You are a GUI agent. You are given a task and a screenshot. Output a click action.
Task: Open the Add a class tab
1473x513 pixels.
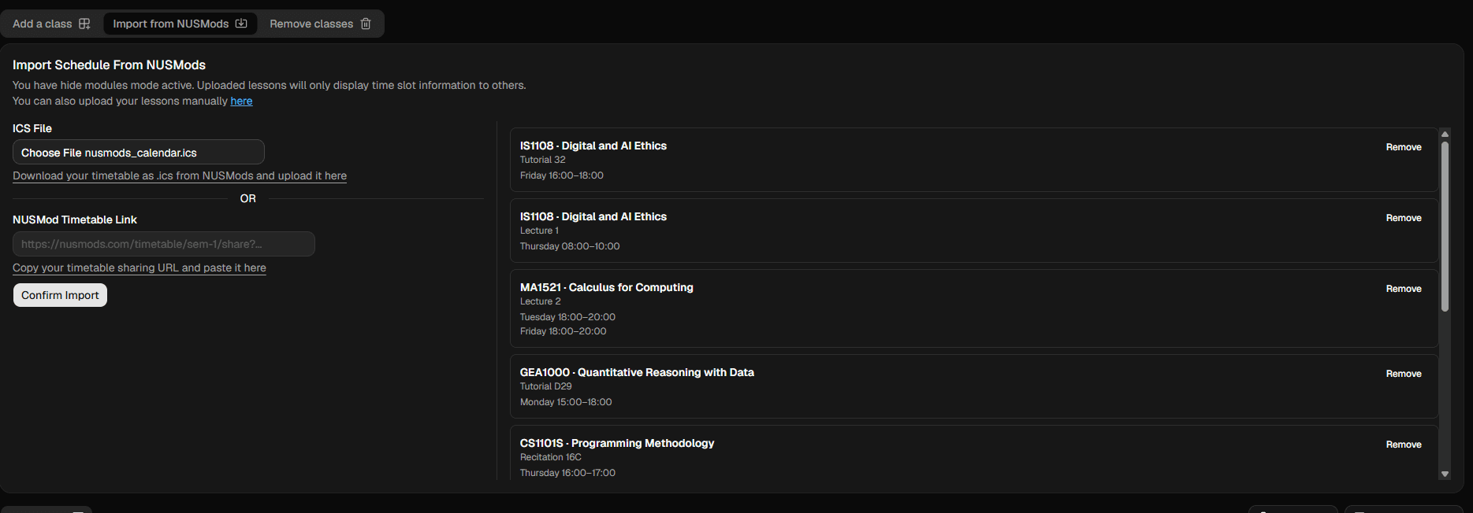click(x=51, y=24)
